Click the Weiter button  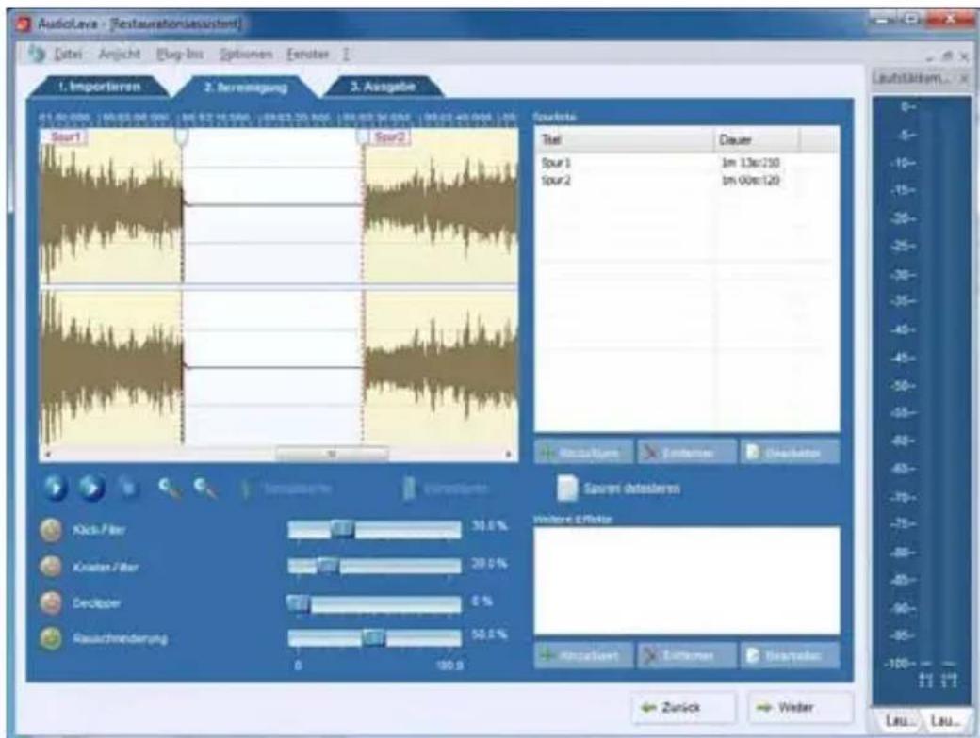point(800,707)
